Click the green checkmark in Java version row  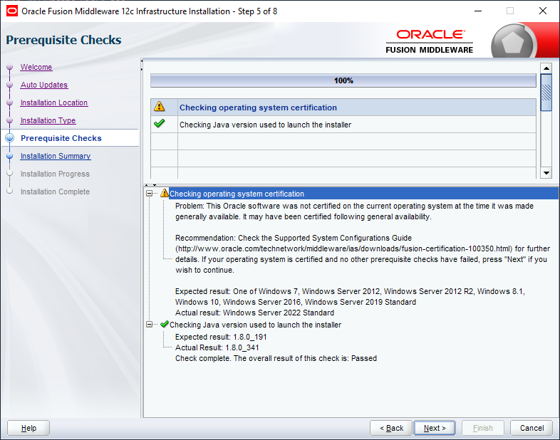[160, 123]
